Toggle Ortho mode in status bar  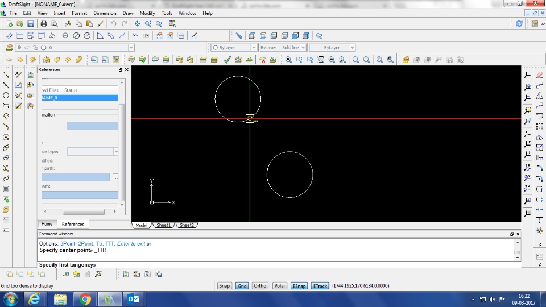click(x=260, y=286)
